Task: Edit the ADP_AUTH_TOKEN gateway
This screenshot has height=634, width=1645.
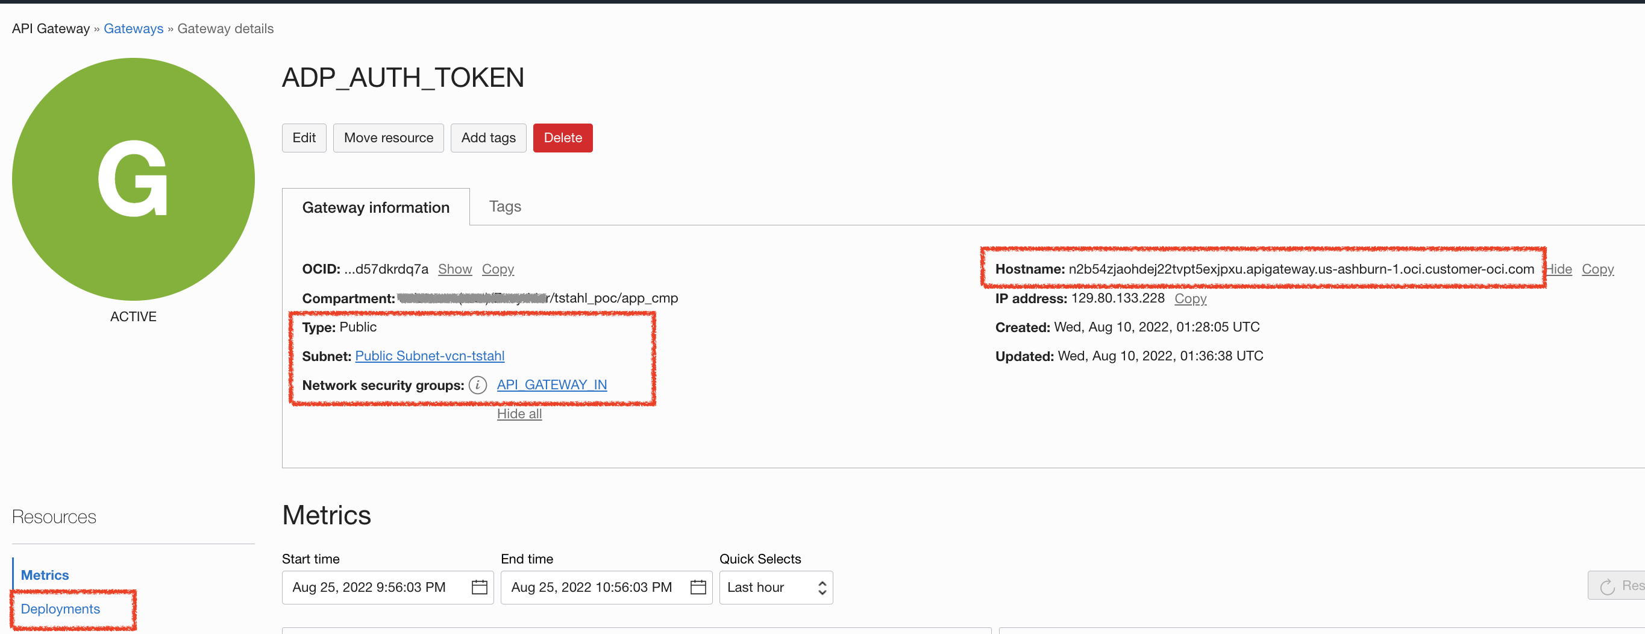Action: (304, 137)
